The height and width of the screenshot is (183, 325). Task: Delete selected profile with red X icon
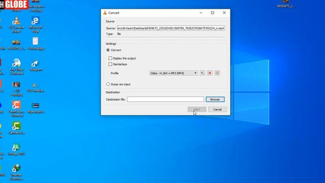tap(210, 73)
